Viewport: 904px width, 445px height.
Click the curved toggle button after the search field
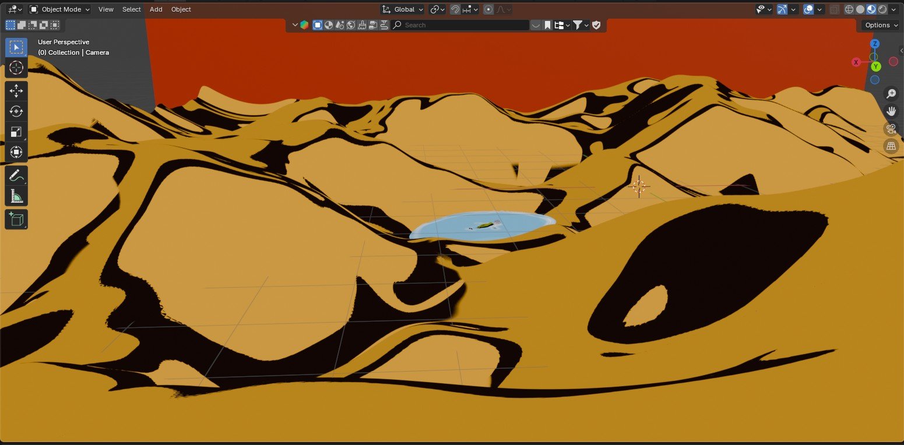pos(536,25)
